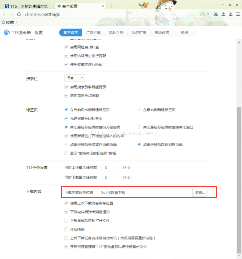The image size is (242, 259).
Task: Open the 百度 search engine dropdown
Action: point(75,78)
